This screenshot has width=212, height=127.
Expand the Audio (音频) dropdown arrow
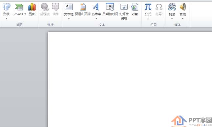(x=183, y=19)
